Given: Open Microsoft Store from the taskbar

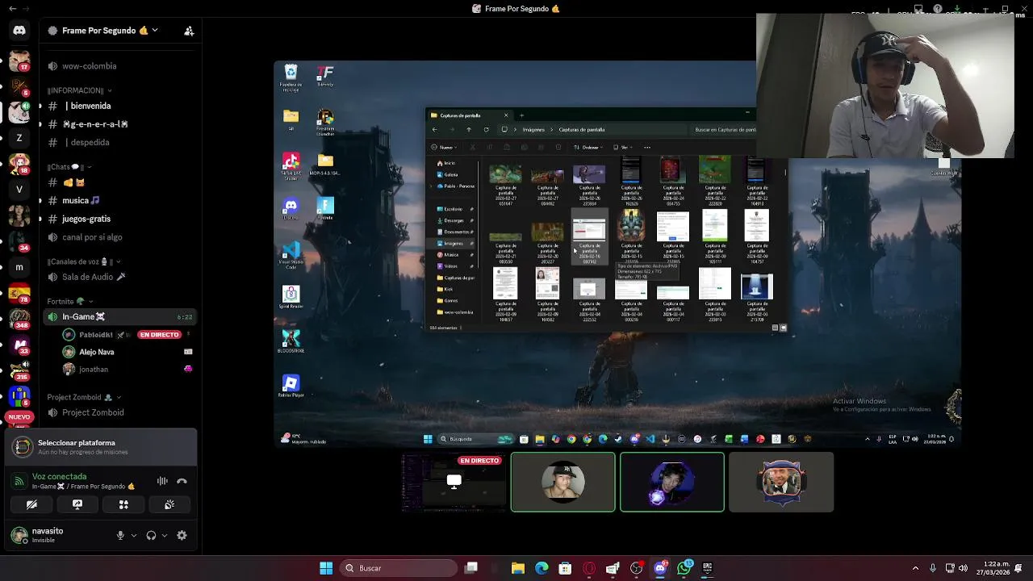Looking at the screenshot, I should [565, 568].
